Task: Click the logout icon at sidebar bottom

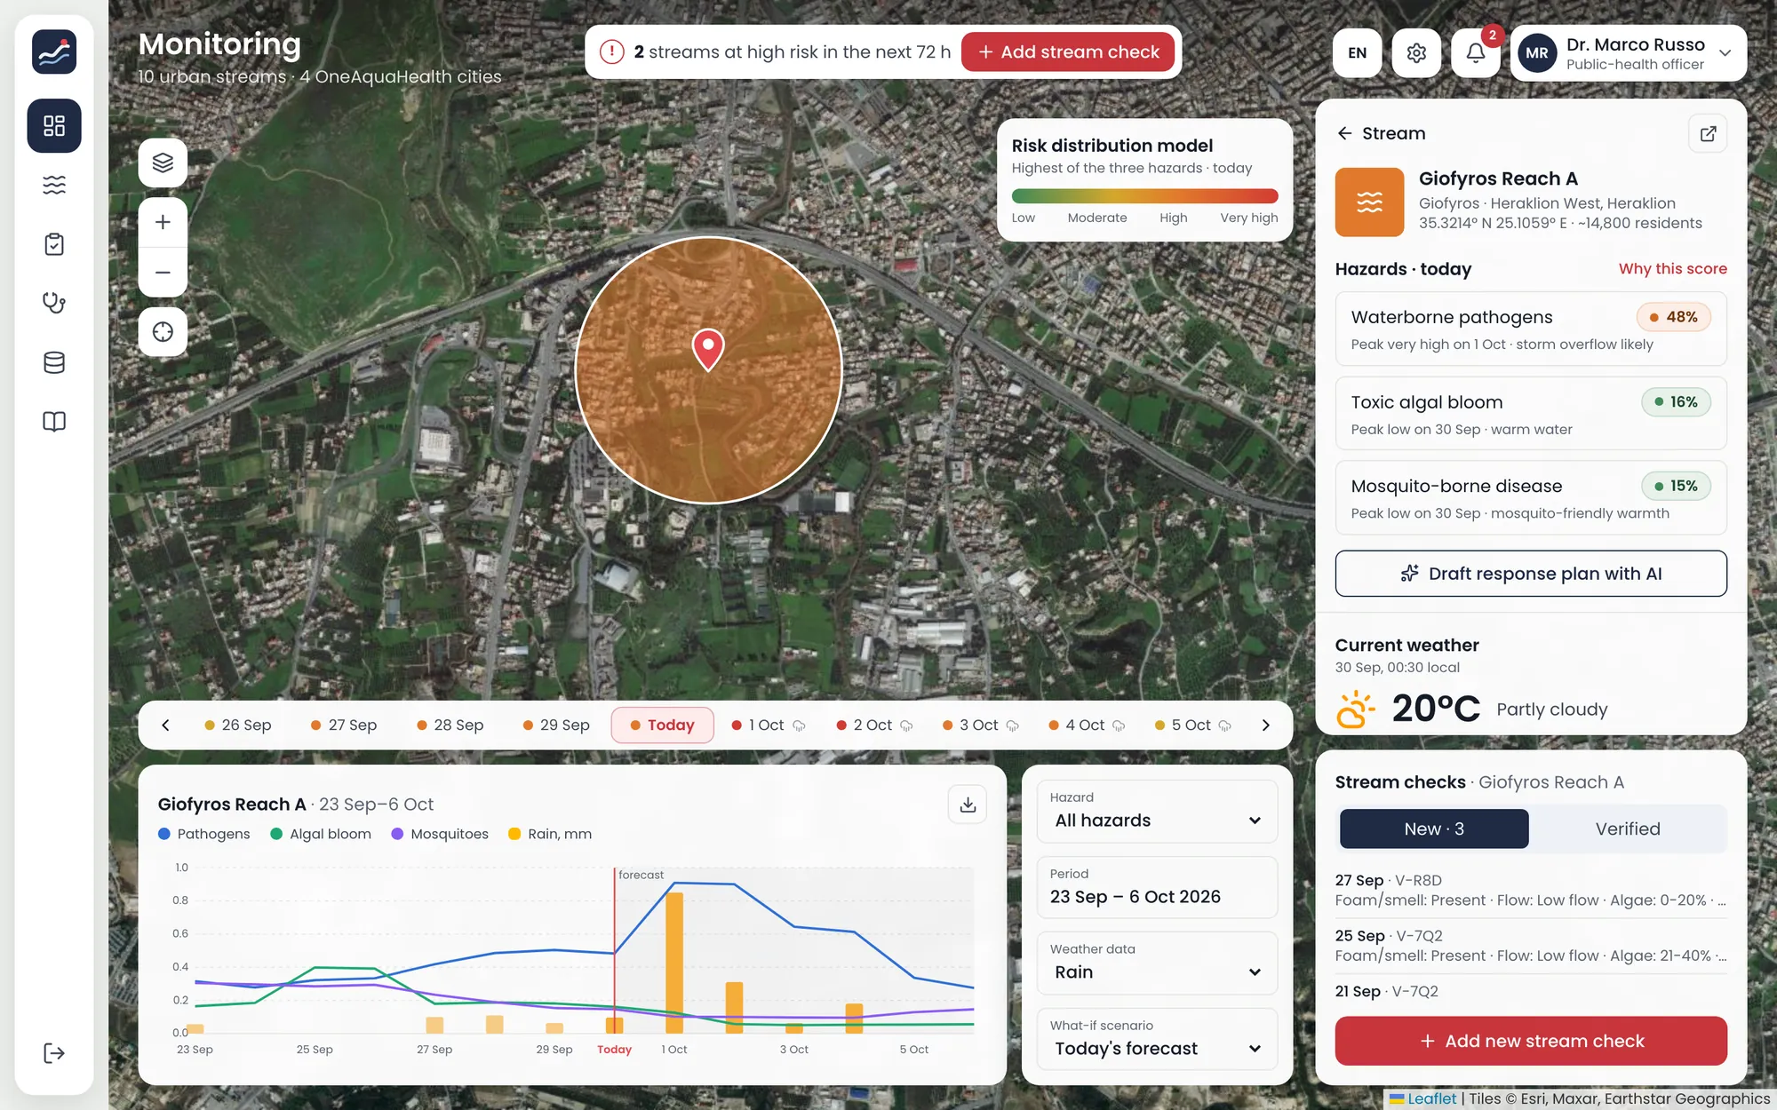Action: coord(54,1053)
